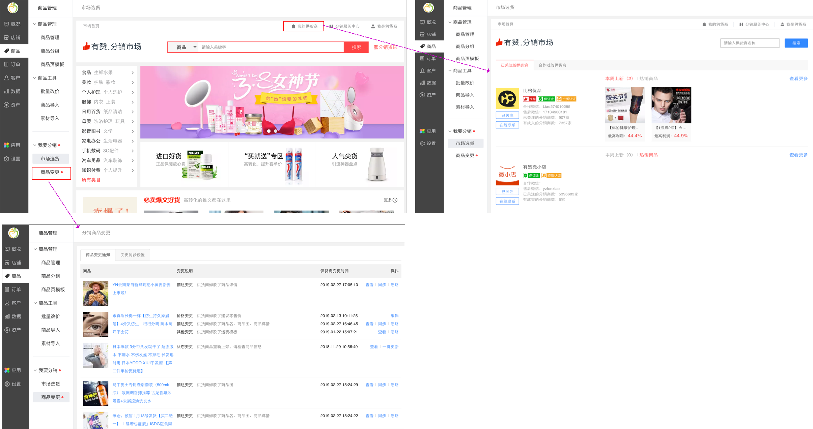Image resolution: width=813 pixels, height=429 pixels.
Task: Click the 马丁男士 shower set thumbnail
Action: coord(95,393)
